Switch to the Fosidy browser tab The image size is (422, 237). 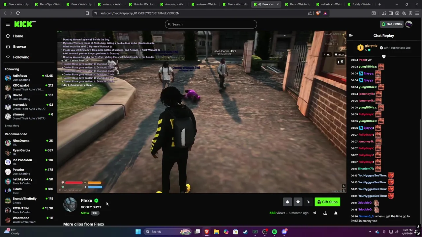click(360, 4)
